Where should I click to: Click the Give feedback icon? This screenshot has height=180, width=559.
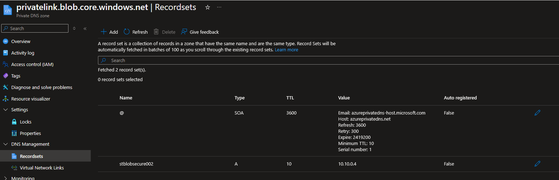184,32
